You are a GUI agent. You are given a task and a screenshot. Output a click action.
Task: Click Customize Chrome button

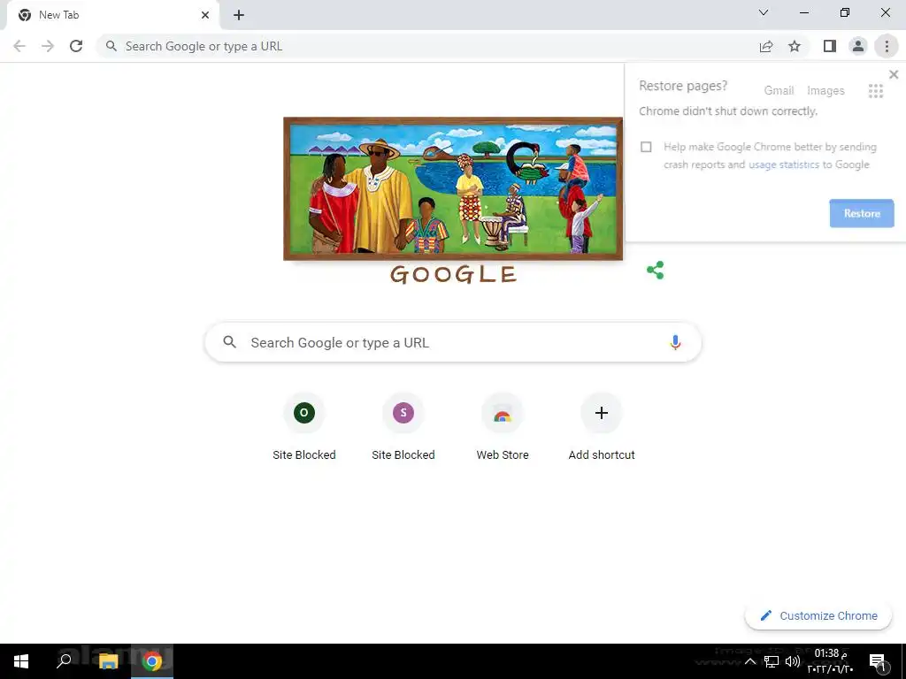[x=818, y=616]
